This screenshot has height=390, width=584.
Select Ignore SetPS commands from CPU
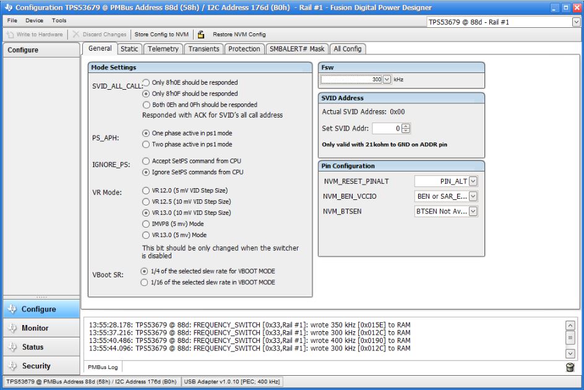click(x=146, y=172)
